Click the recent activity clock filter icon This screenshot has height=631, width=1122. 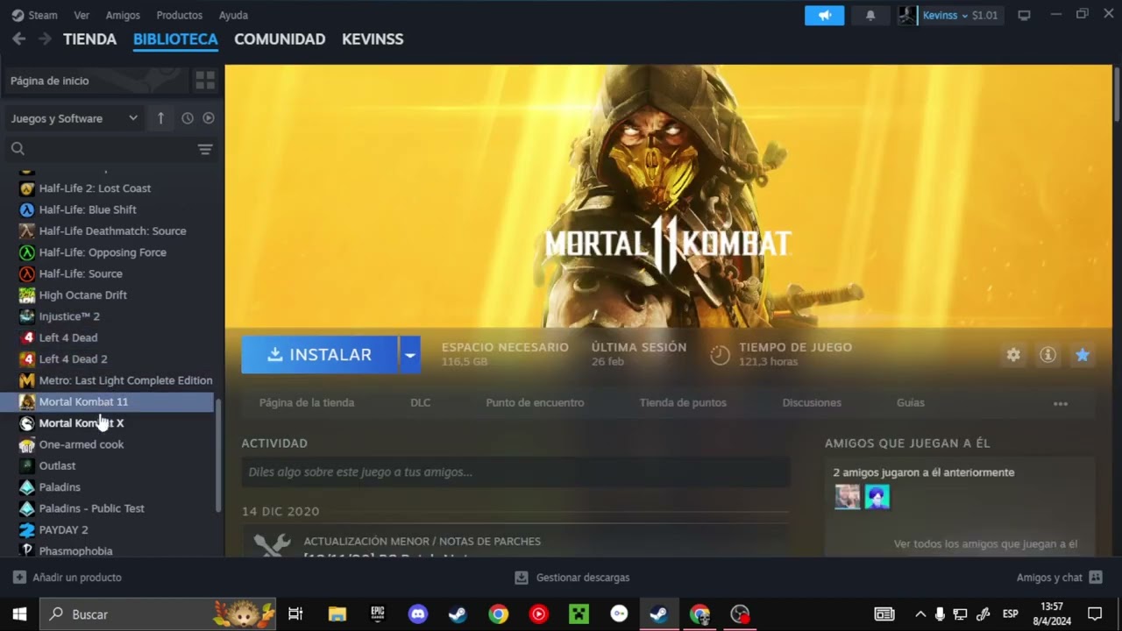click(x=187, y=118)
